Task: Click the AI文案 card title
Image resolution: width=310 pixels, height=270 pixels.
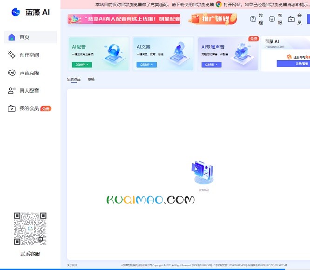Action: click(143, 47)
